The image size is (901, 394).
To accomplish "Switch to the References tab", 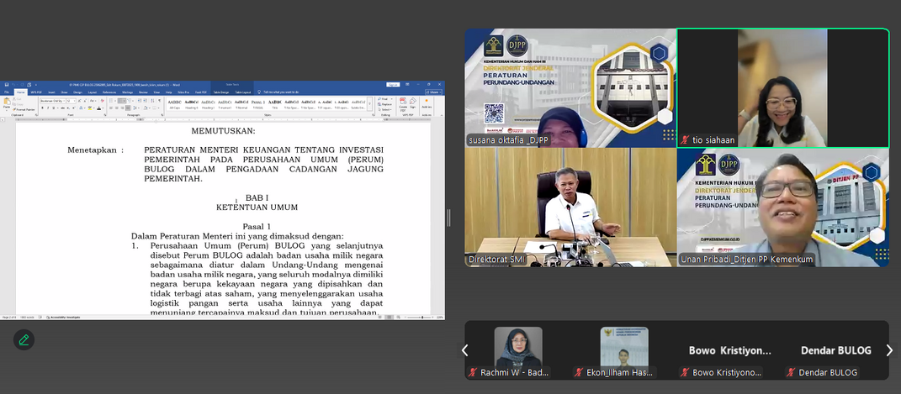I will pyautogui.click(x=109, y=92).
